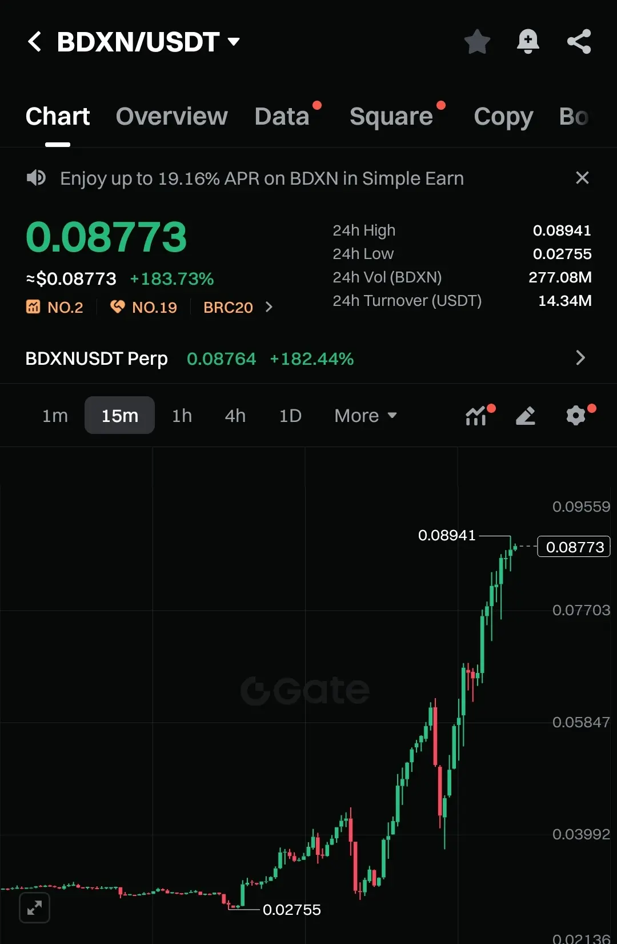617x944 pixels.
Task: Tap the 24h Vol value 277.08M
Action: (x=560, y=277)
